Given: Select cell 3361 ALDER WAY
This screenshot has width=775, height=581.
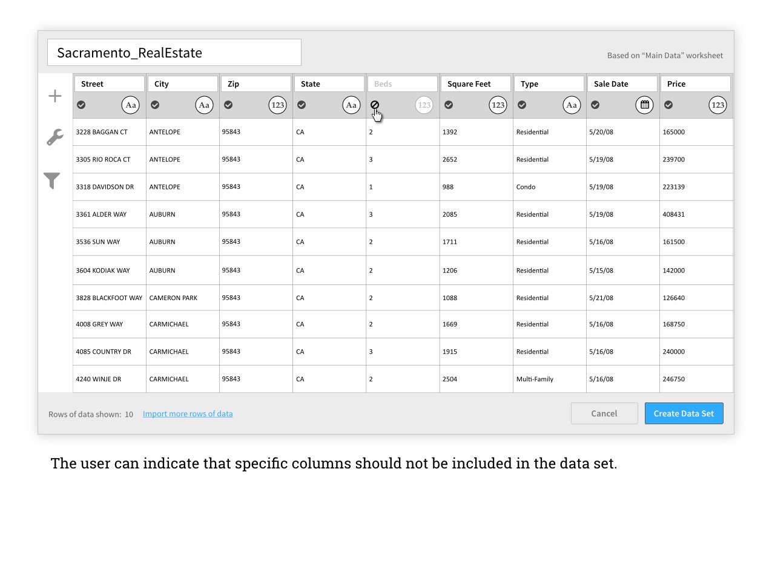Looking at the screenshot, I should coord(110,214).
